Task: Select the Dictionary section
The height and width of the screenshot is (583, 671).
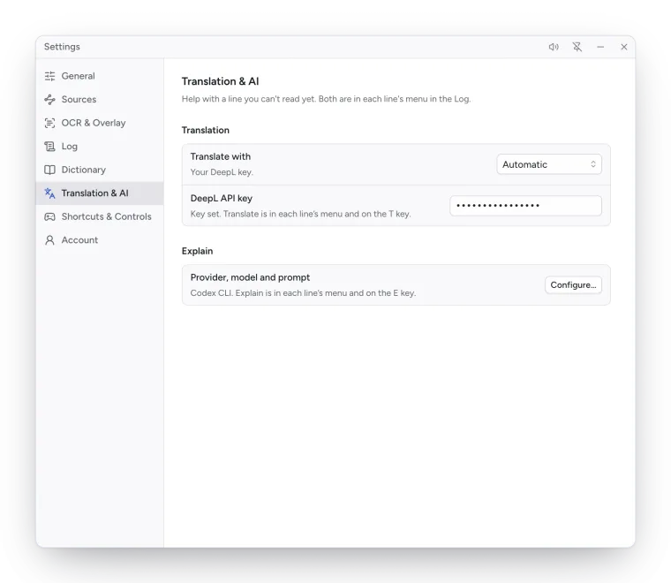Action: pos(99,170)
